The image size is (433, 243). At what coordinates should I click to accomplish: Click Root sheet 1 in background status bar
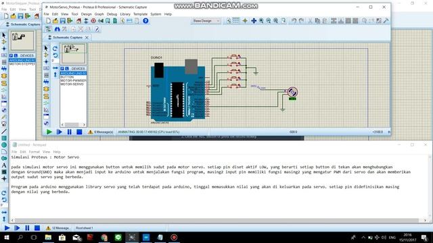(x=84, y=228)
